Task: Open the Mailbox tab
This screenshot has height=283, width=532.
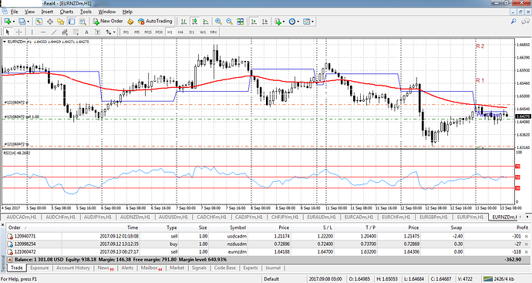Action: click(x=151, y=268)
